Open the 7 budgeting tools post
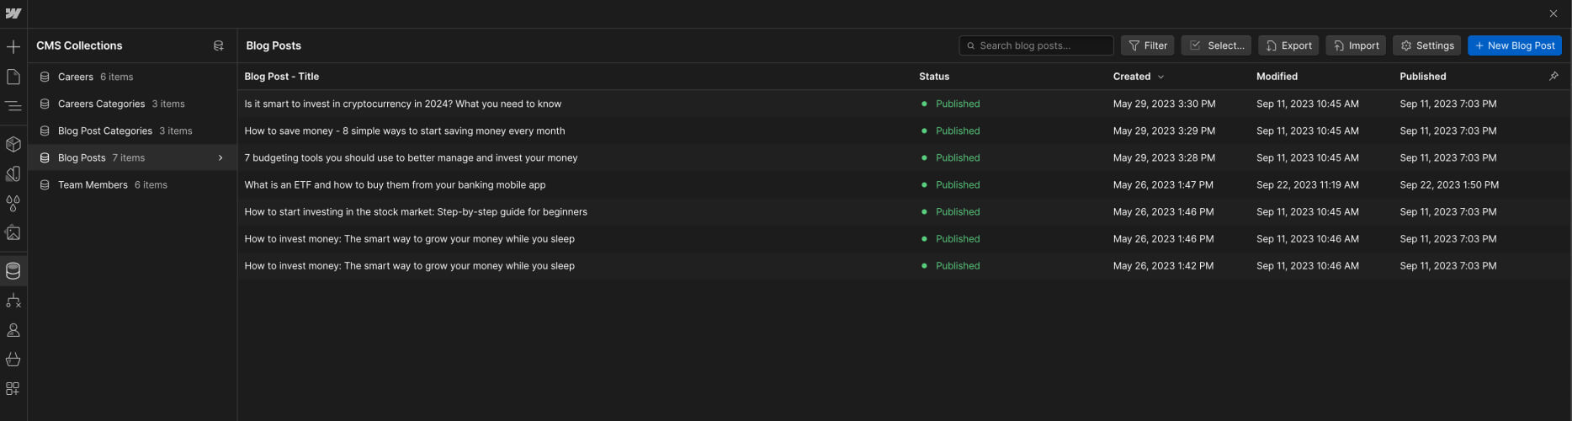 pos(411,157)
